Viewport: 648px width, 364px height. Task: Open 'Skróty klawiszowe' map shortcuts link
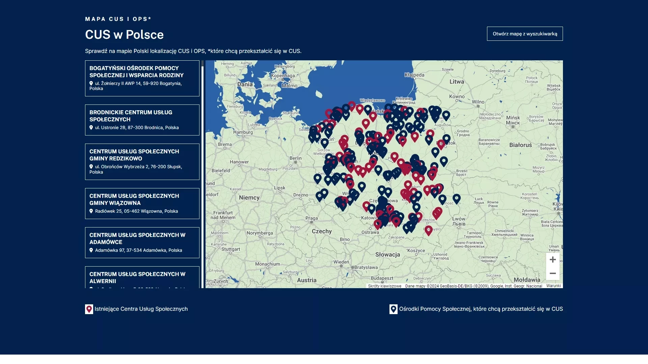384,286
